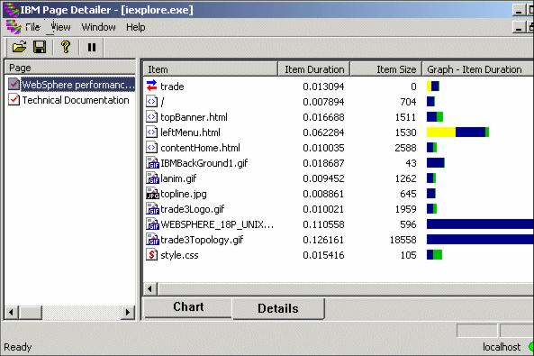Click the trade3Topology.gif duration graph bar

pos(480,240)
